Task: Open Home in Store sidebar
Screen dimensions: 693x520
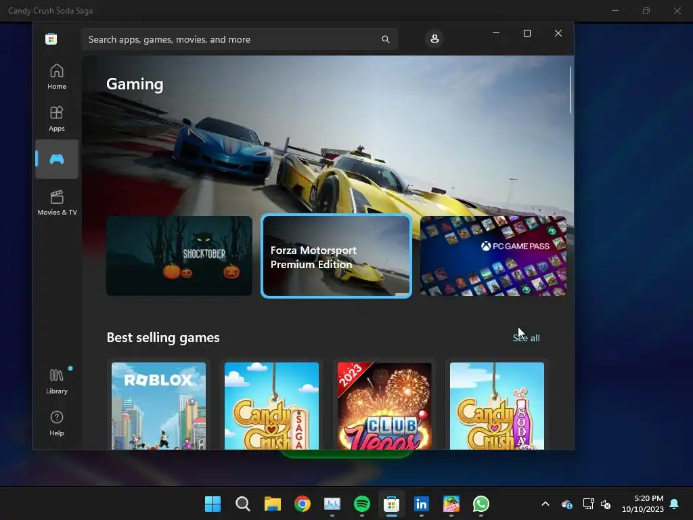Action: 57,77
